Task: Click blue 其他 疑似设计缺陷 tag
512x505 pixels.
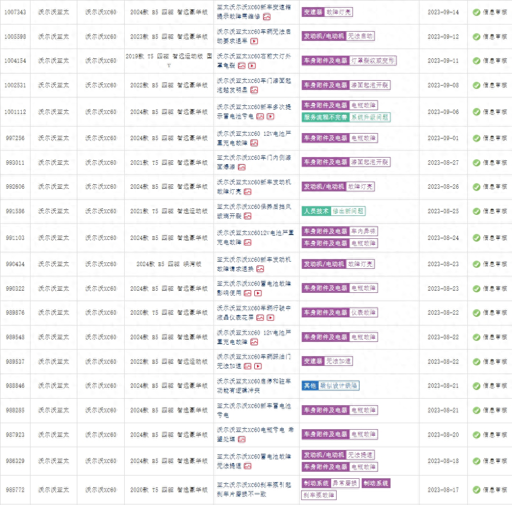Action: point(331,386)
